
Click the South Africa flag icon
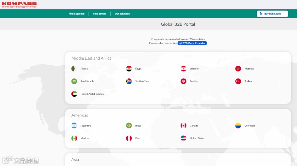(x=129, y=81)
